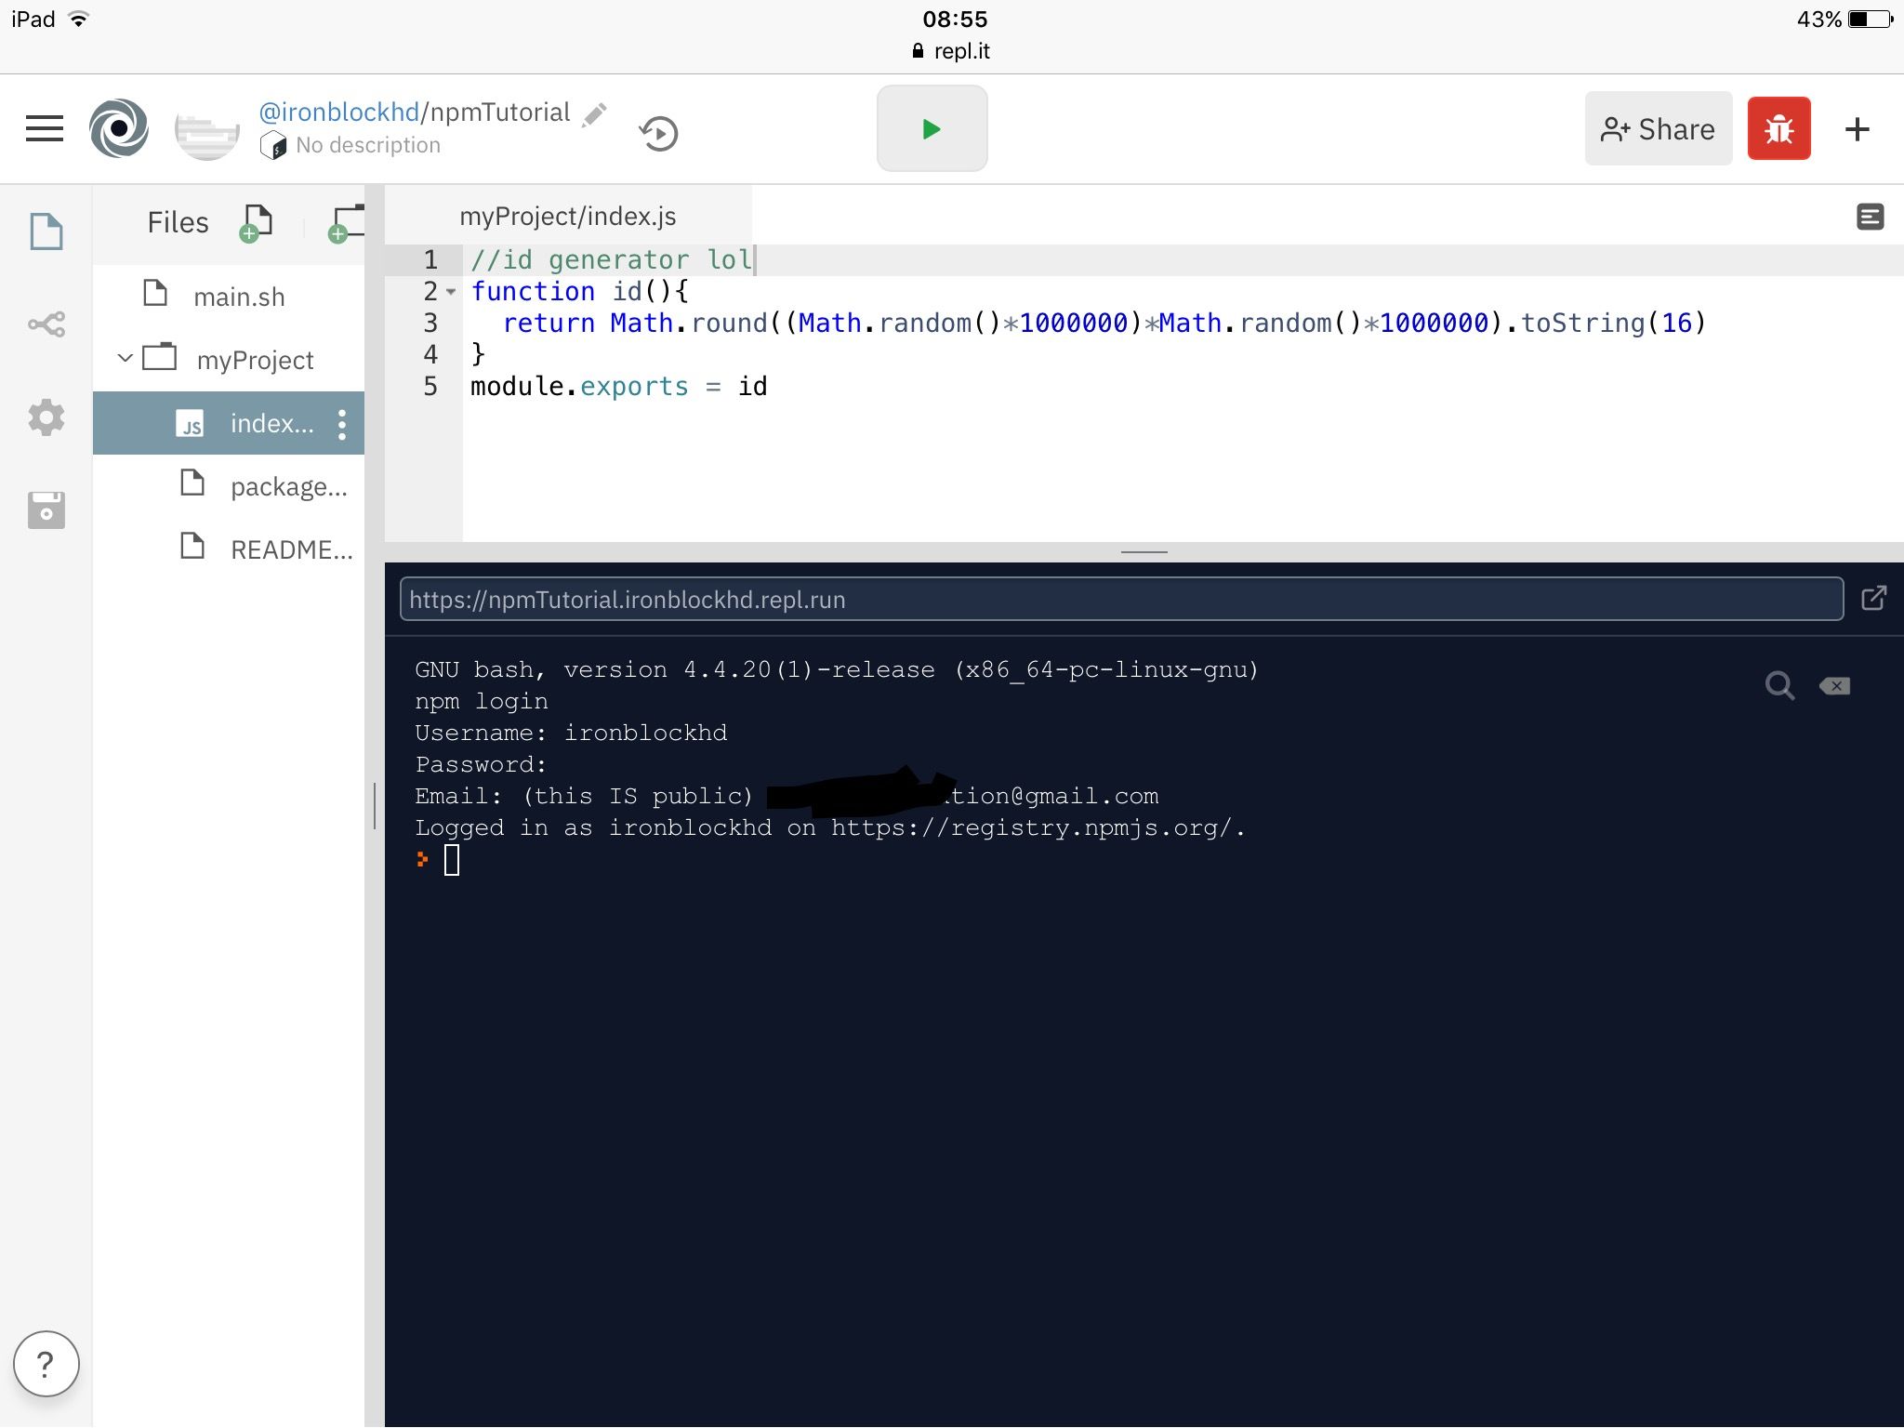Click the myProject/index.js editor tab
Image resolution: width=1904 pixels, height=1428 pixels.
(x=568, y=216)
